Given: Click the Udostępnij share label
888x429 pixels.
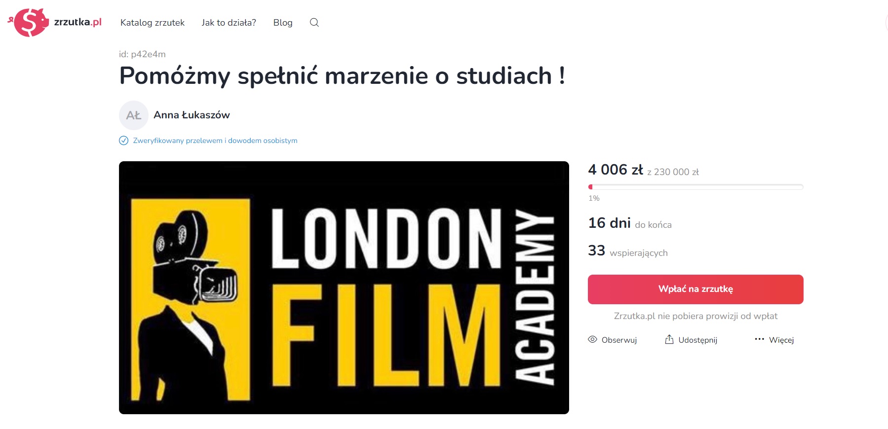Looking at the screenshot, I should coord(698,340).
